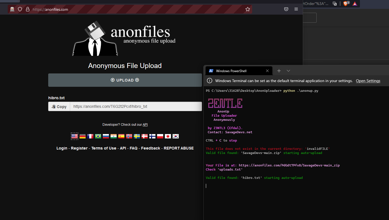This screenshot has width=389, height=220.
Task: Open the FAQ footer link
Action: pos(134,148)
